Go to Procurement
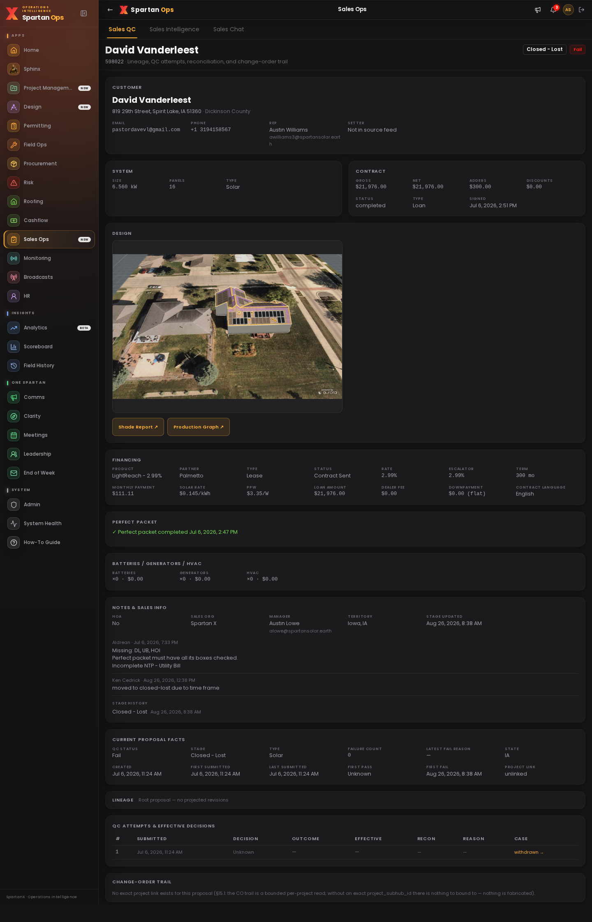592x922 pixels. (x=49, y=164)
